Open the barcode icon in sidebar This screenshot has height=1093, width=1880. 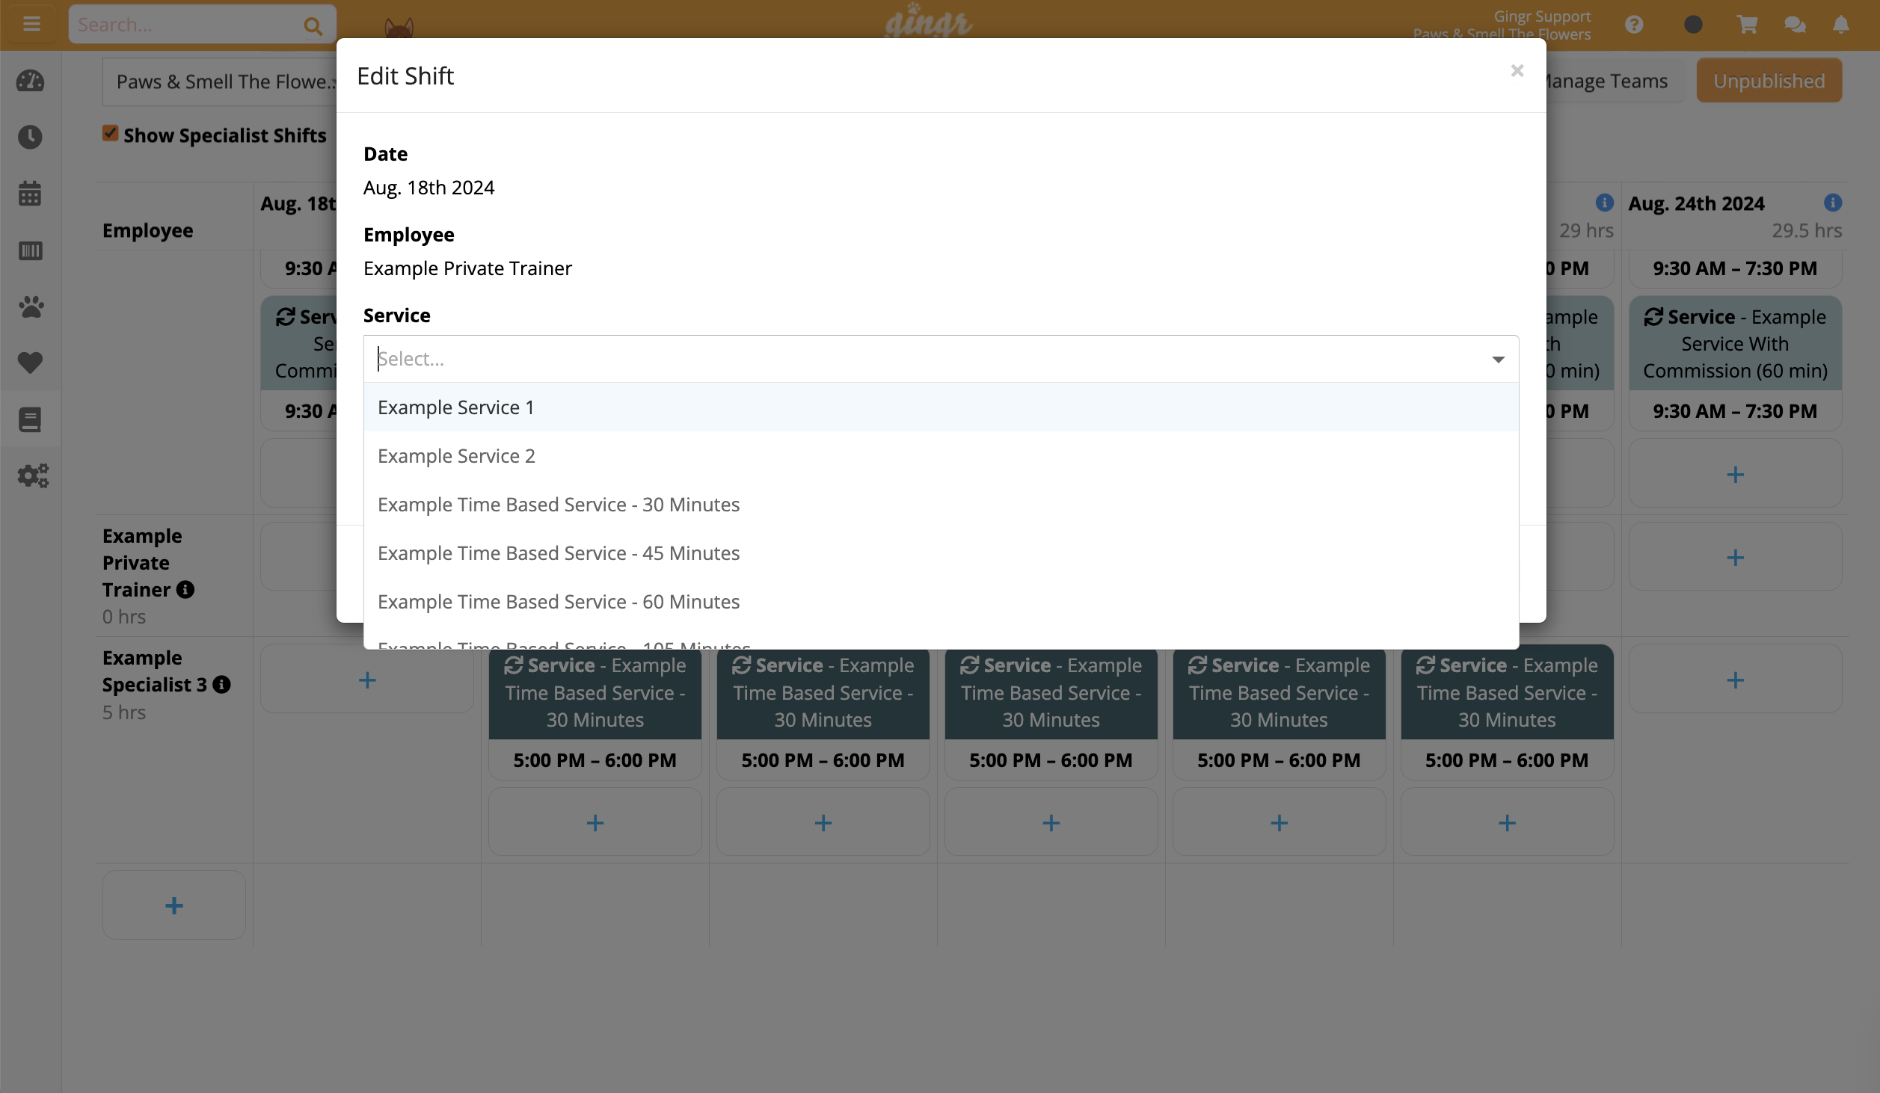[31, 250]
